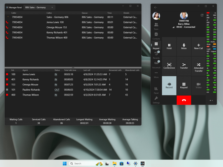Open the Team view in phone sidebar

156,26
